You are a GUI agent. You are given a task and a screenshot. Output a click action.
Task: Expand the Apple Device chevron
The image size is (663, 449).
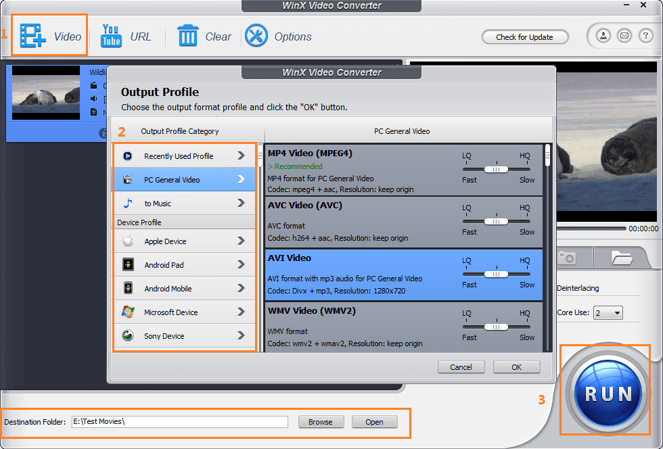(241, 241)
